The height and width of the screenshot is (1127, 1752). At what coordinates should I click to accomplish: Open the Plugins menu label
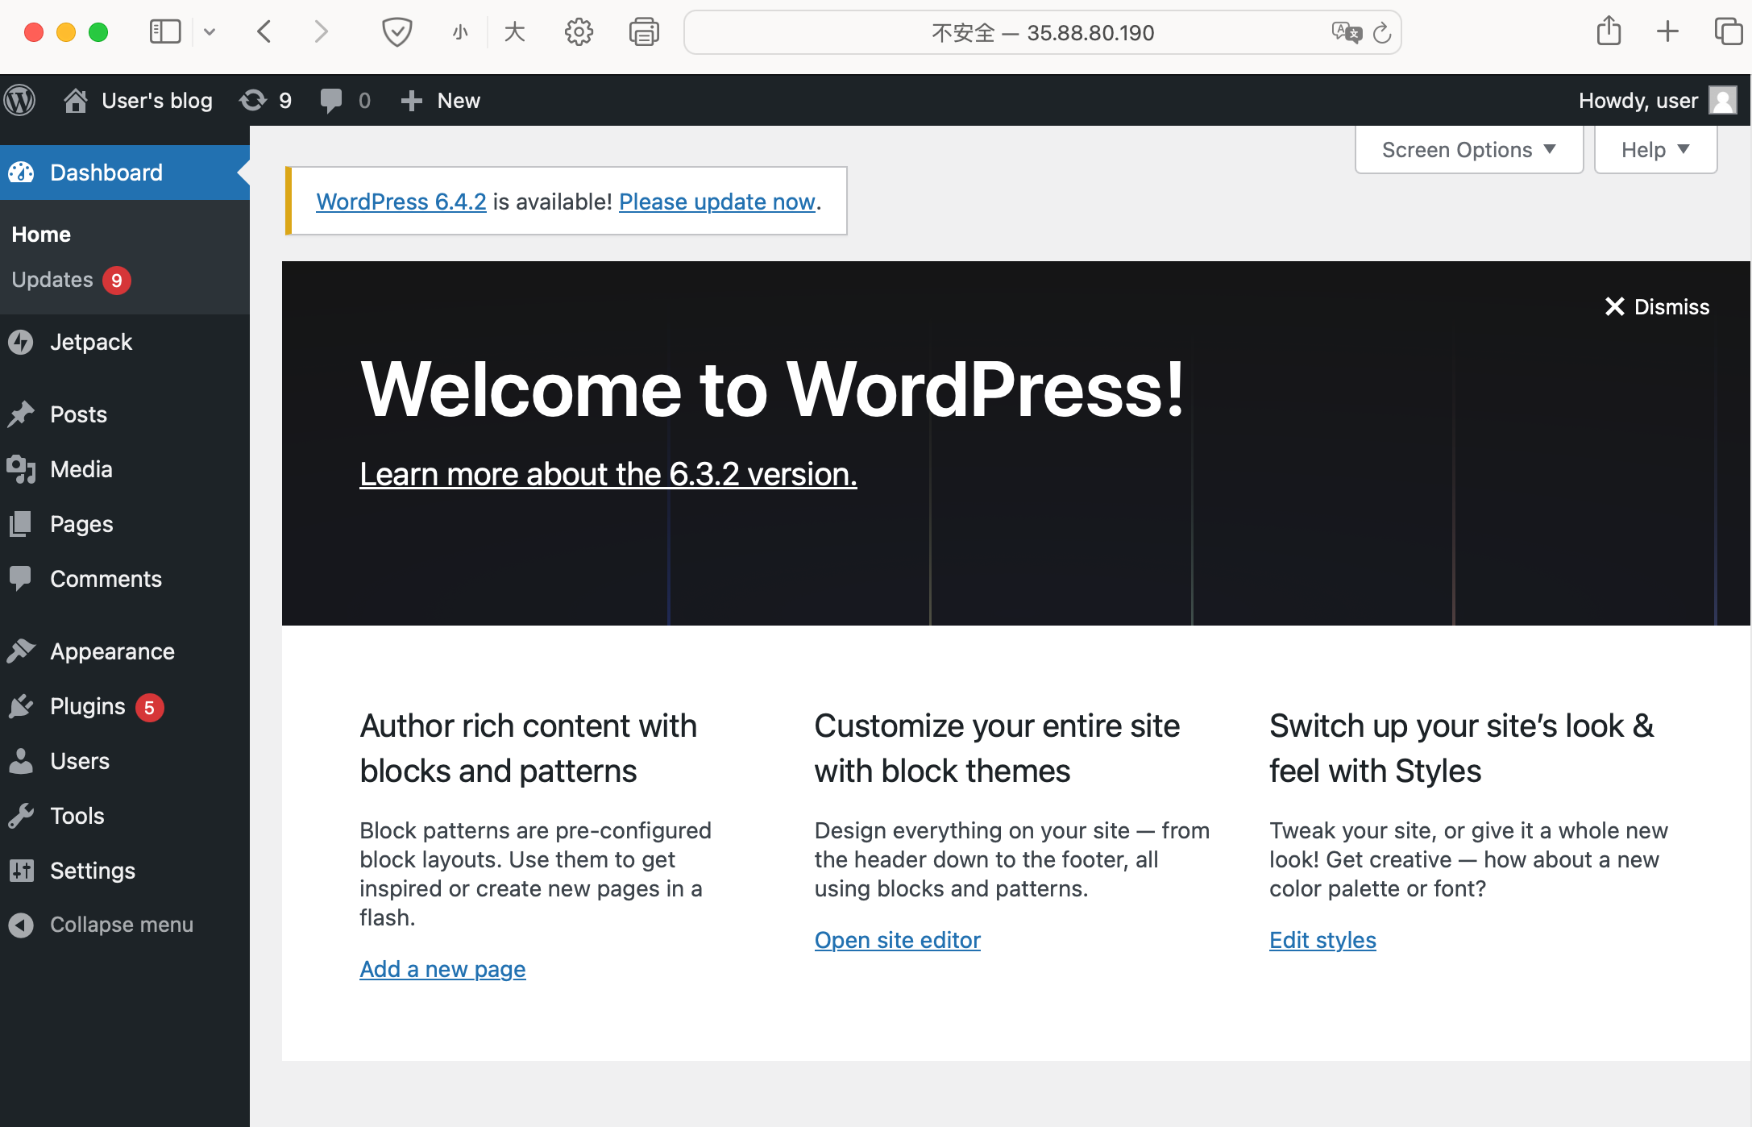coord(88,706)
